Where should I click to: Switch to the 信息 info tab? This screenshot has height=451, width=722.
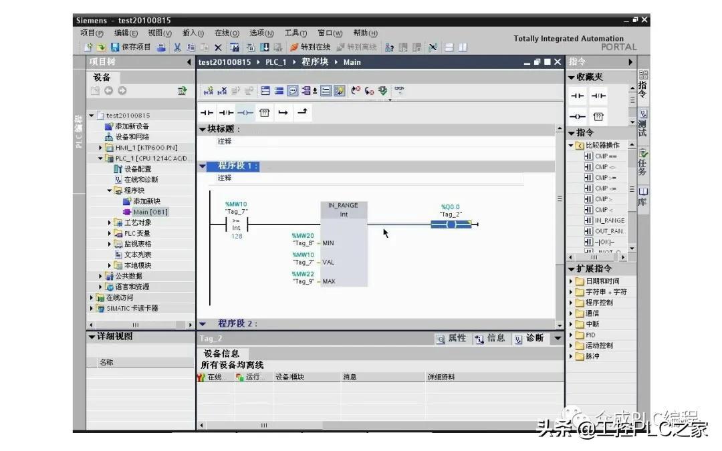pyautogui.click(x=491, y=339)
